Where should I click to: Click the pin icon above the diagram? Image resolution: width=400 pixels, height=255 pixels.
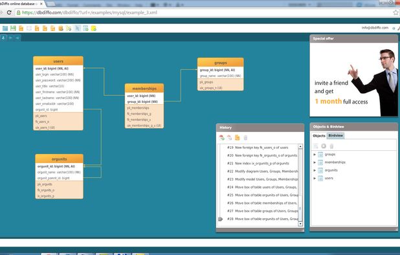pos(3,38)
